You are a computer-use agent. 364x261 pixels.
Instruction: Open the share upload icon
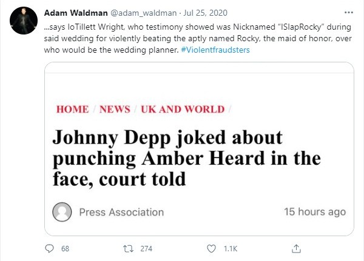point(296,248)
